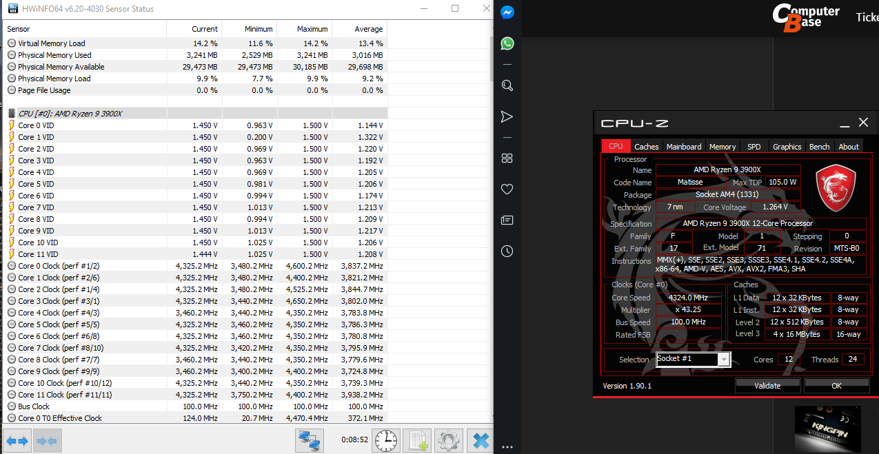This screenshot has height=454, width=879.
Task: Click the round icon beside Page File Usage
Action: click(12, 90)
